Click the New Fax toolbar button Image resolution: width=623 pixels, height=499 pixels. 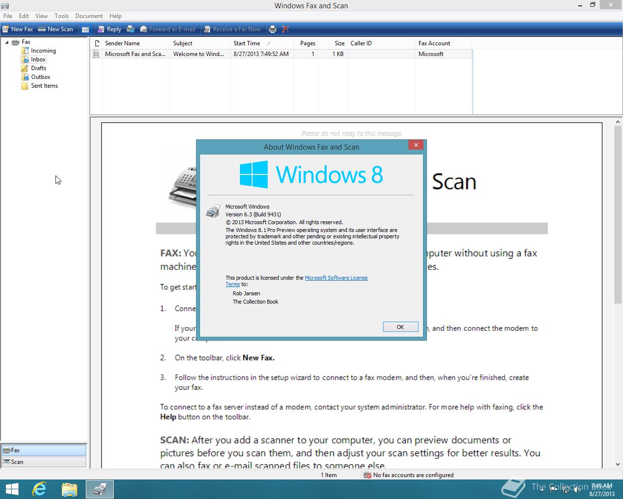[x=18, y=29]
